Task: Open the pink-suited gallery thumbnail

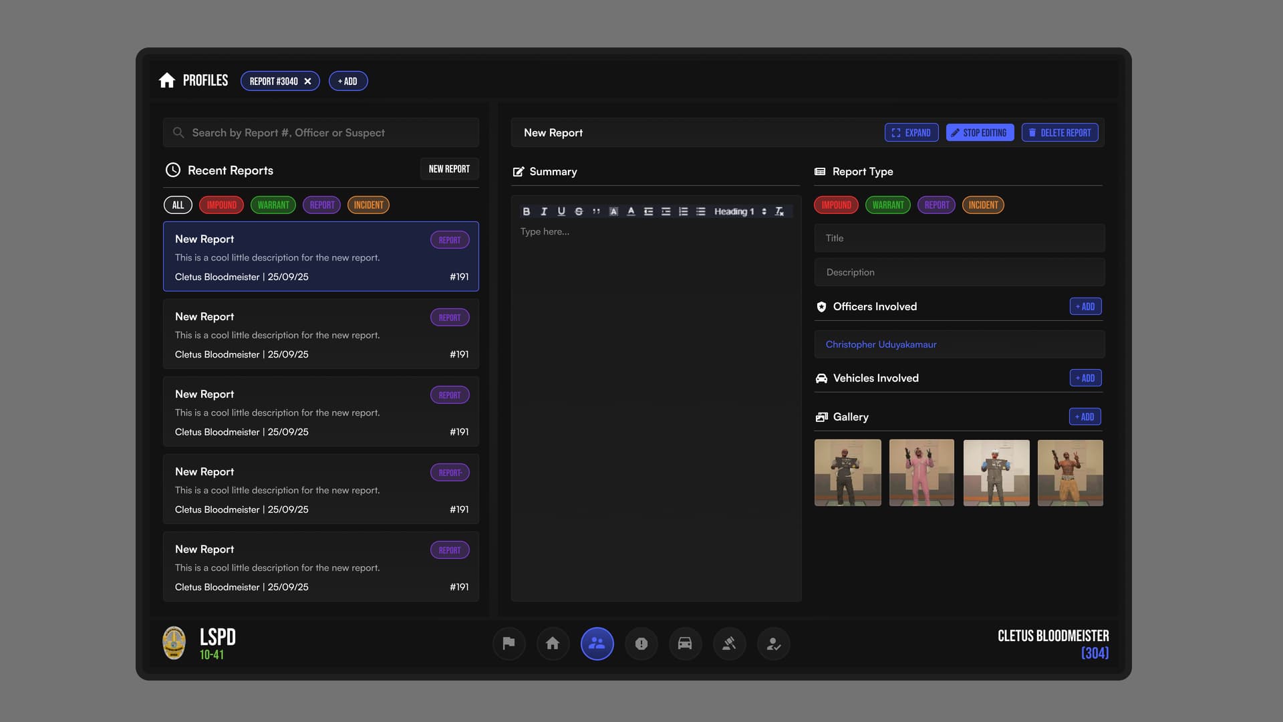Action: point(921,473)
